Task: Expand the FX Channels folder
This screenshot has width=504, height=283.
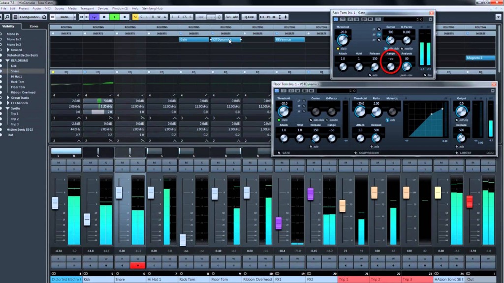Action: coord(8,103)
